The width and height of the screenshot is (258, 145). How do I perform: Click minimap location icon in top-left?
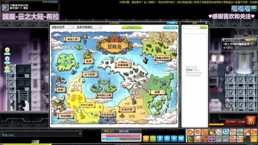pos(5,7)
